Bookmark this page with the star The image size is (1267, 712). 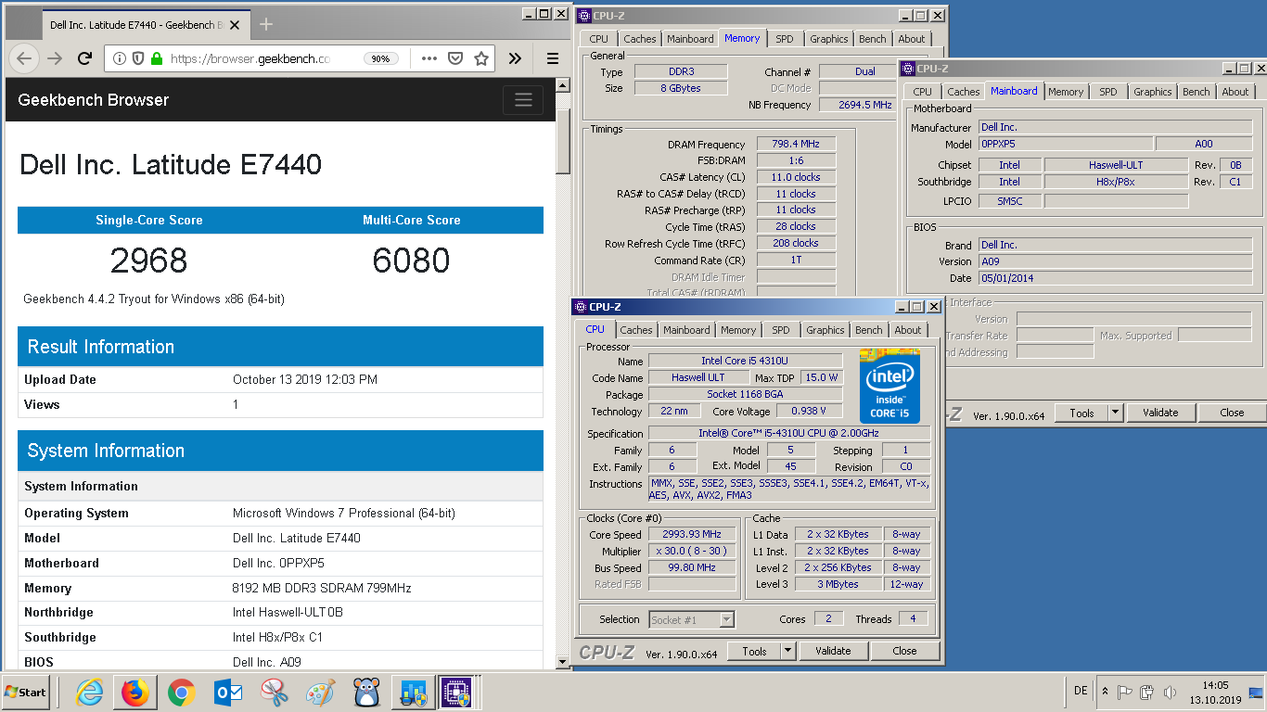tap(481, 58)
